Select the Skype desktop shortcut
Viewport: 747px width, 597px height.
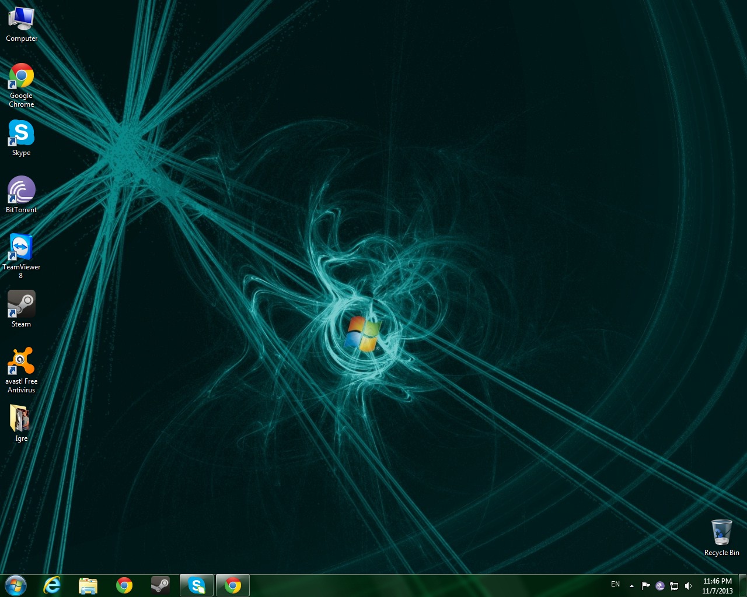[22, 138]
